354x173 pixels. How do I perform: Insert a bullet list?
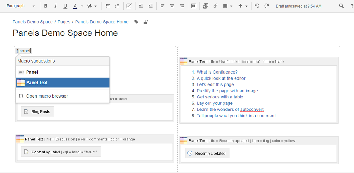108,6
